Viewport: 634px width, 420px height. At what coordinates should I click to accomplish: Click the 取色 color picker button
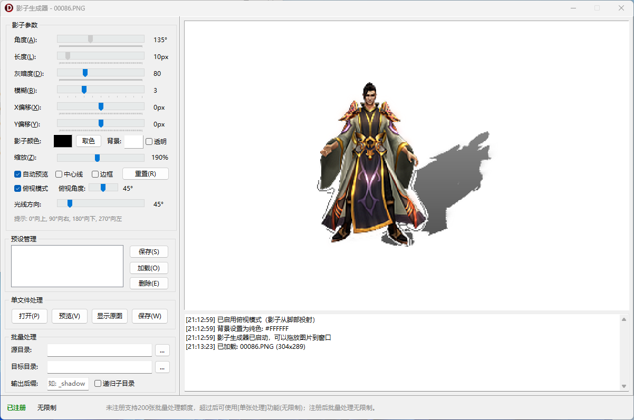[88, 141]
